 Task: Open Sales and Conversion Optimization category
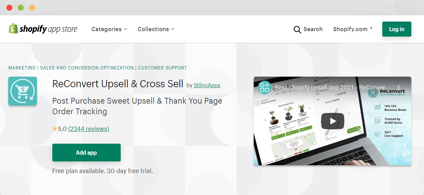87,68
